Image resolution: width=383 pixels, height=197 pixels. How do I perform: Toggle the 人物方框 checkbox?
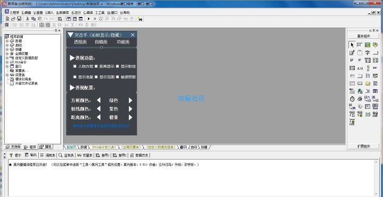pos(75,66)
